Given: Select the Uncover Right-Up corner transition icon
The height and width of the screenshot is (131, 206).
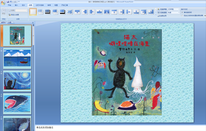Looking at the screenshot, I should point(151,12).
